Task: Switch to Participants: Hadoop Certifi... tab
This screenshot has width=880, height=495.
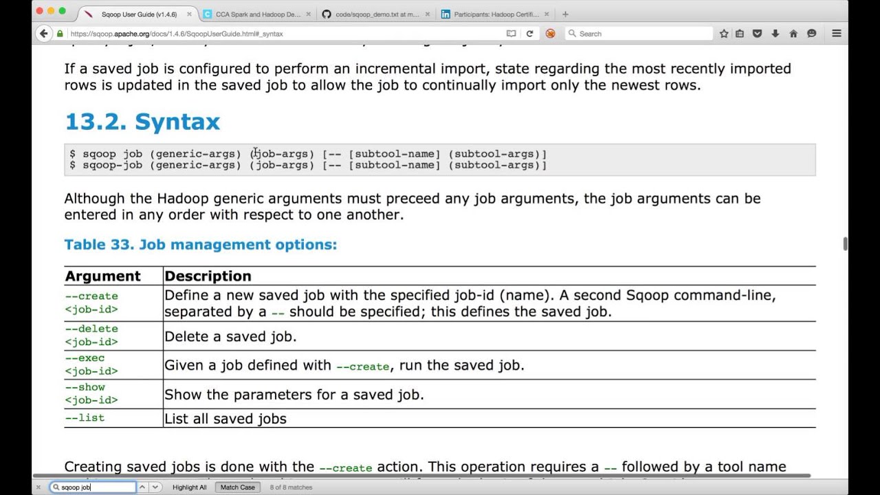Action: coord(495,14)
